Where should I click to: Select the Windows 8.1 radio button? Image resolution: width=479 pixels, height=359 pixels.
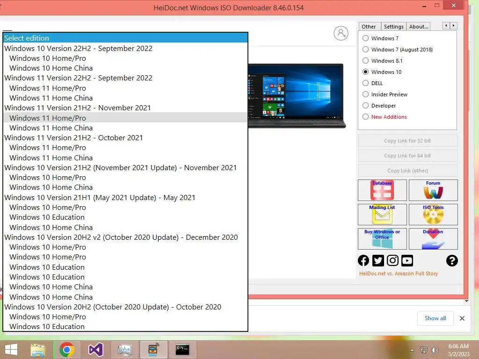coord(365,61)
